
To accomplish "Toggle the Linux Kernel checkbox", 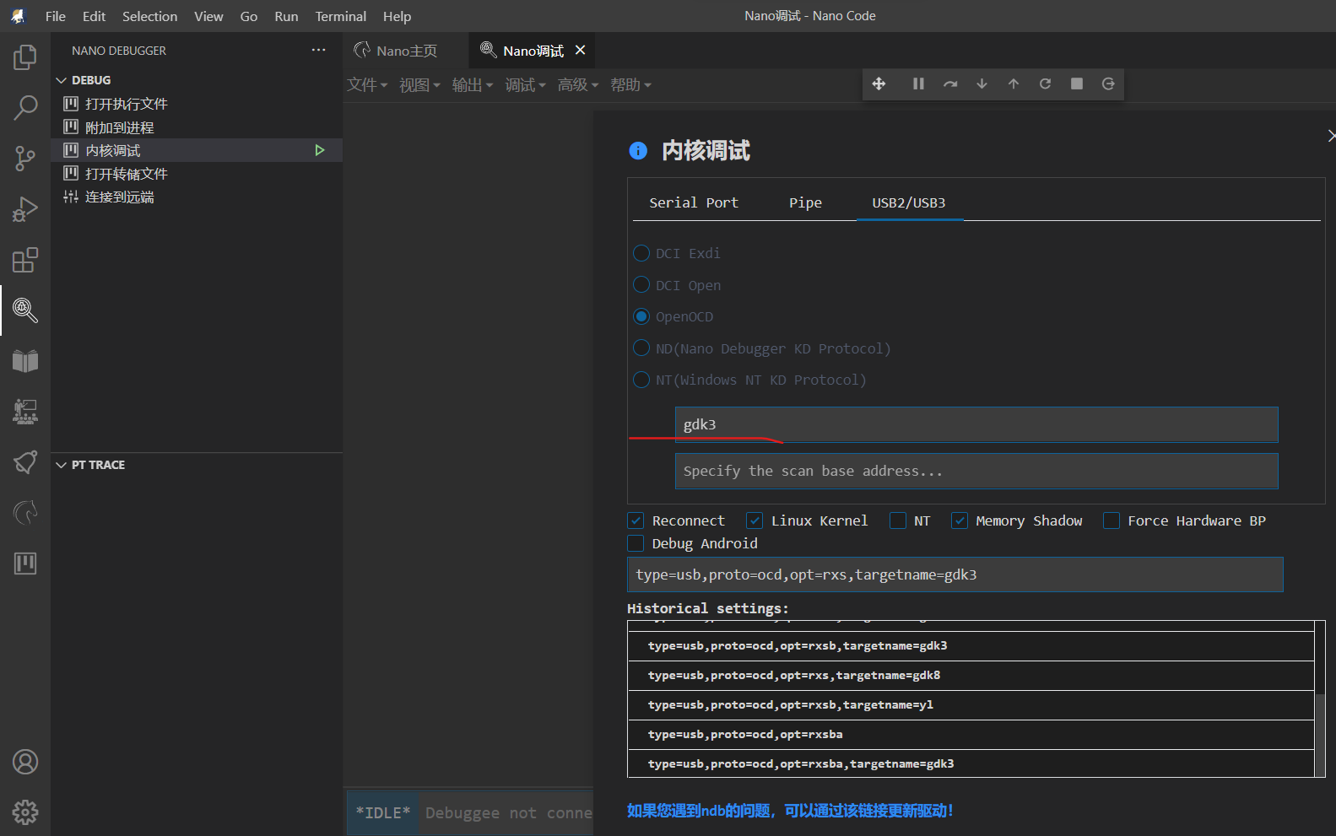I will 755,520.
